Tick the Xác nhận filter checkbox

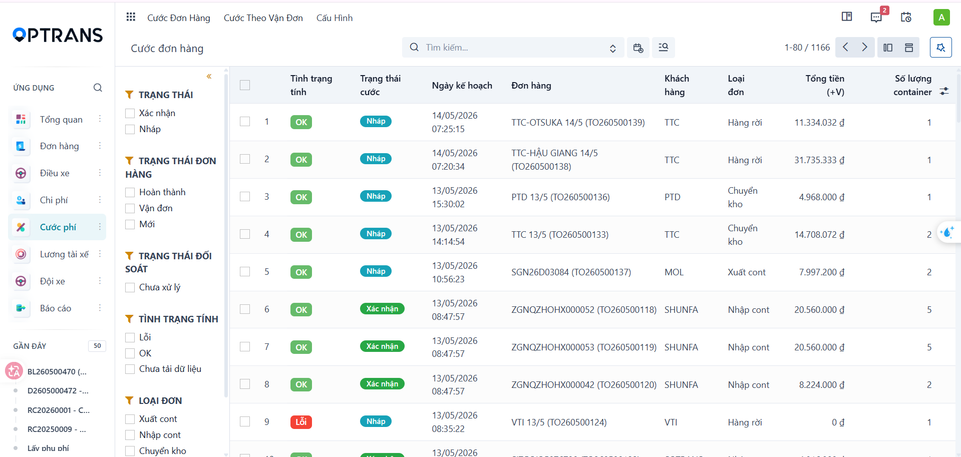pyautogui.click(x=130, y=114)
